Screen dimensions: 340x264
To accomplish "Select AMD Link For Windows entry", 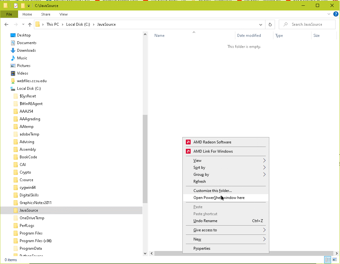I will 226,151.
